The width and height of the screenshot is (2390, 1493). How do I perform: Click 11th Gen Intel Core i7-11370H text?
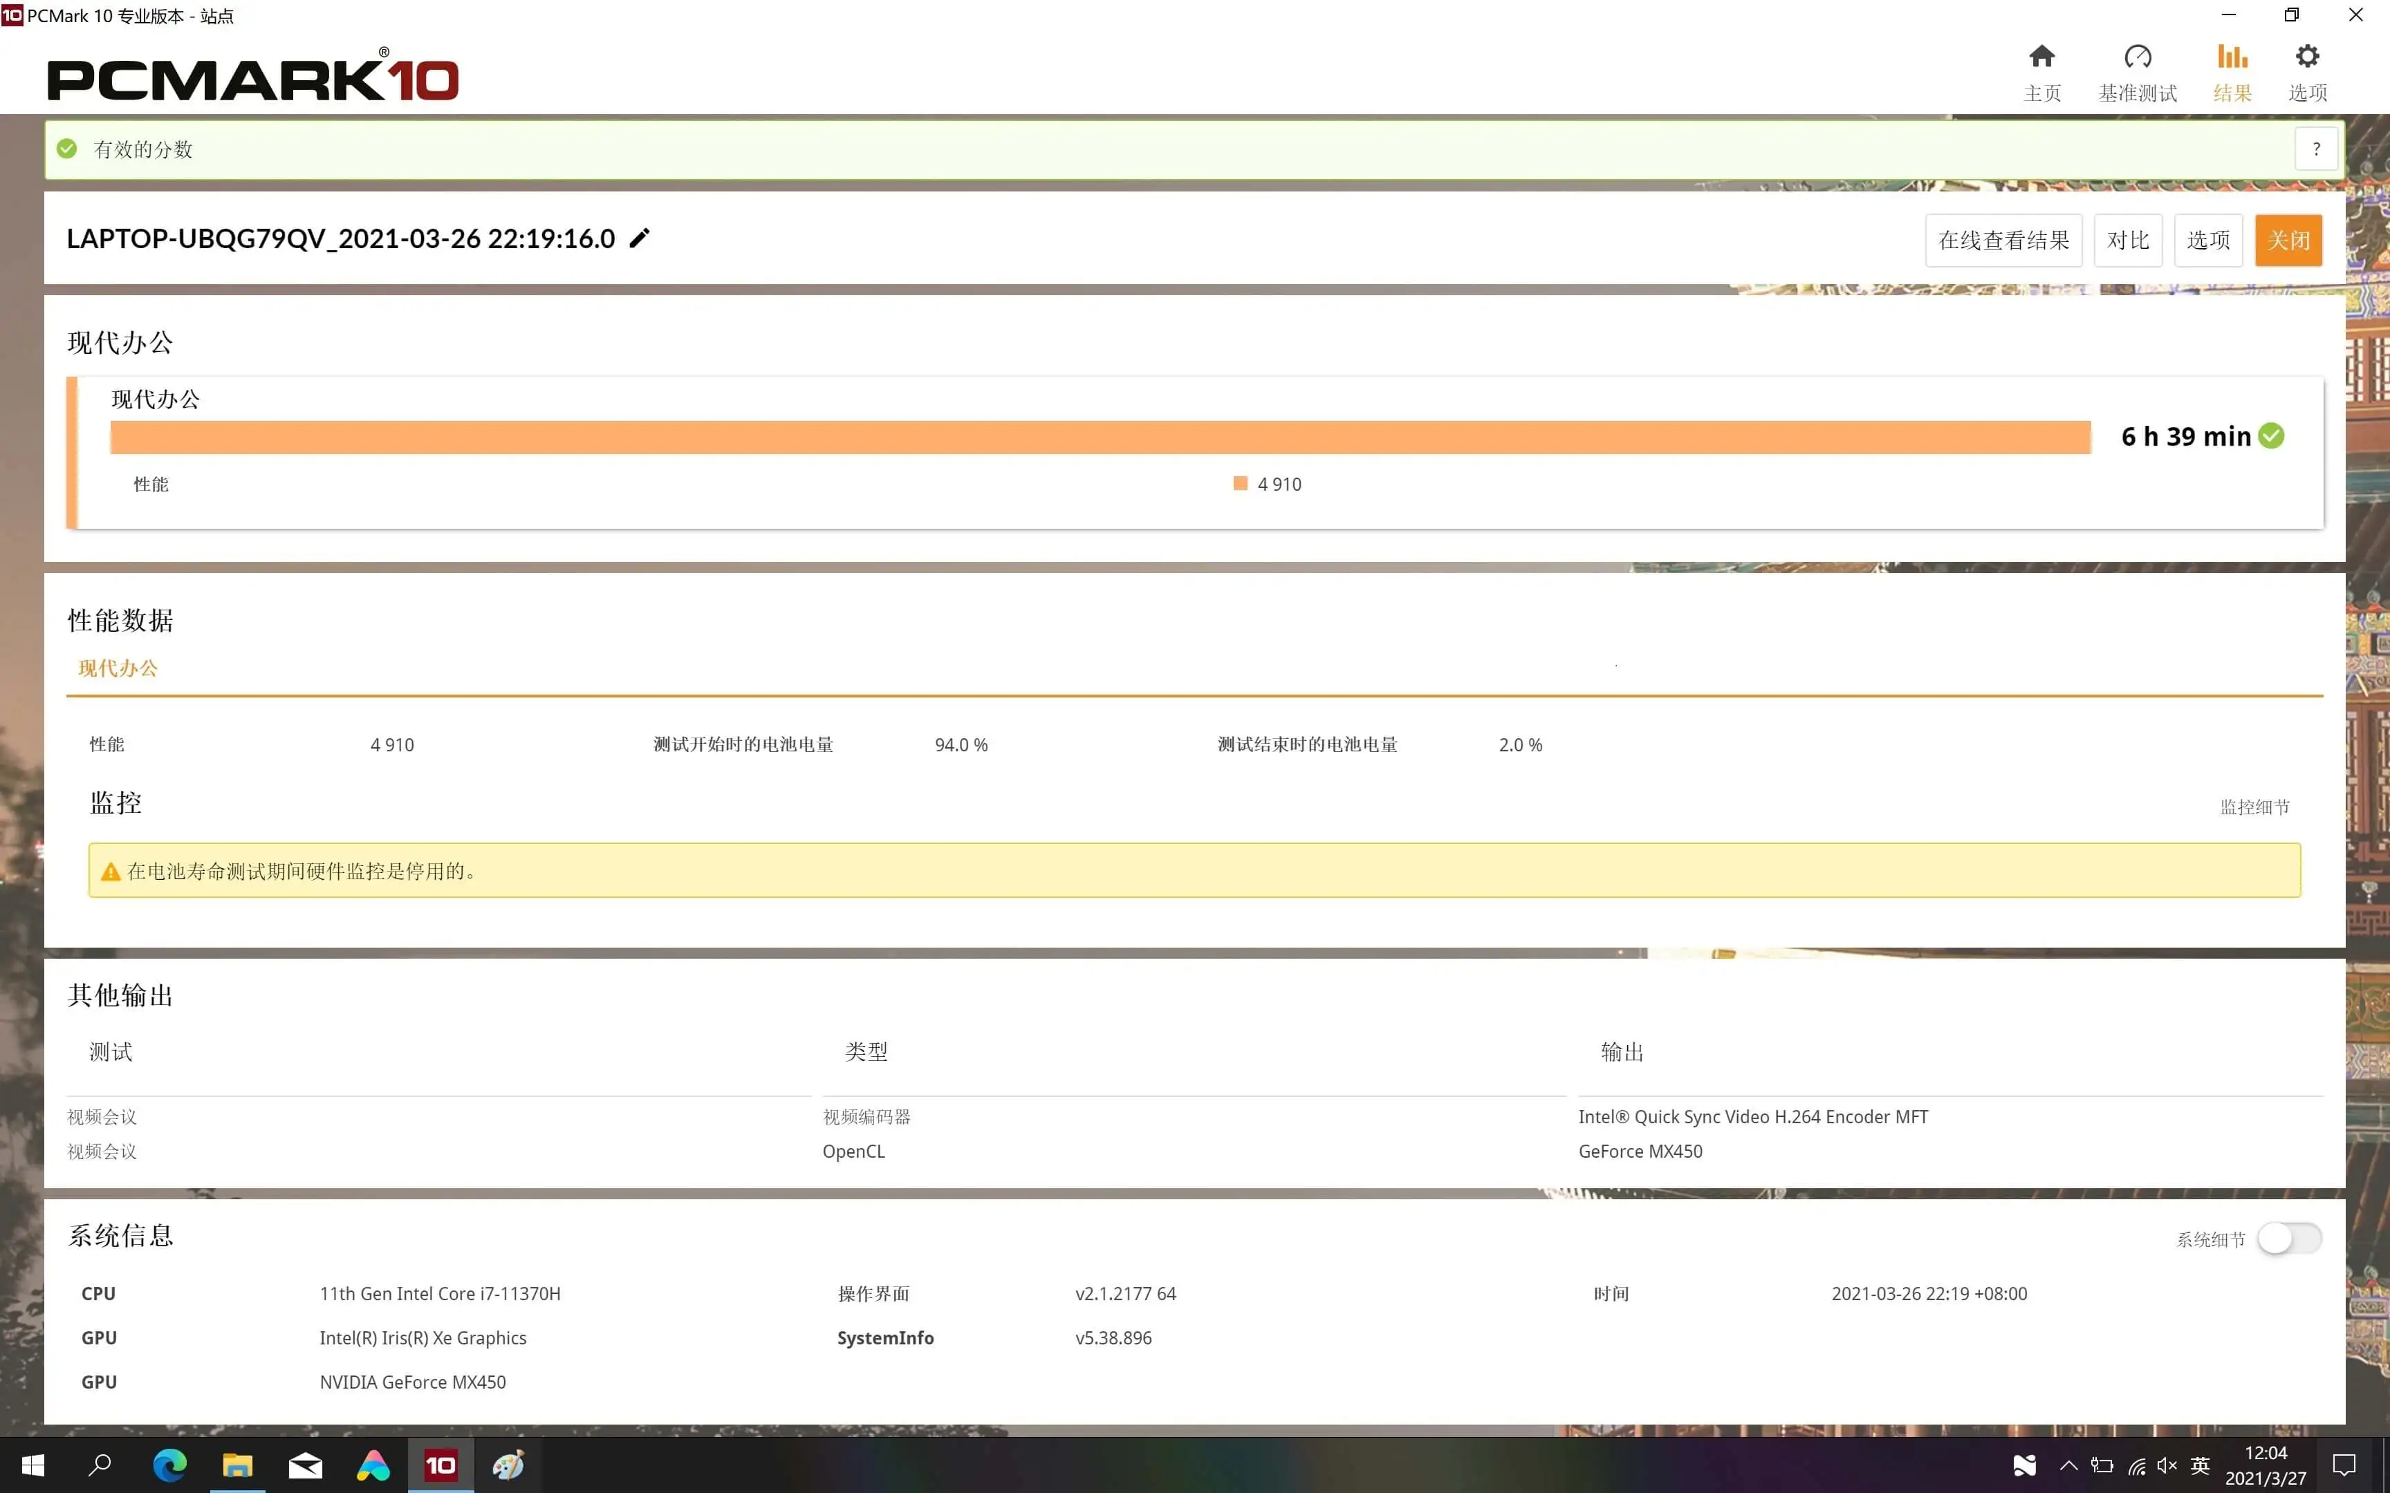(x=440, y=1293)
